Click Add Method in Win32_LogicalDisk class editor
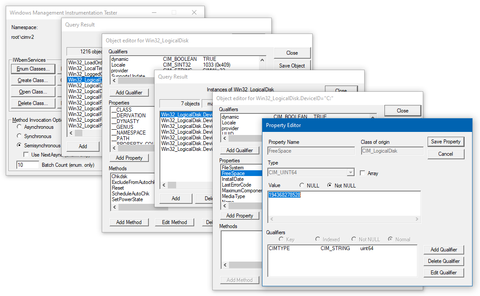Image resolution: width=480 pixels, height=296 pixels. [x=129, y=222]
